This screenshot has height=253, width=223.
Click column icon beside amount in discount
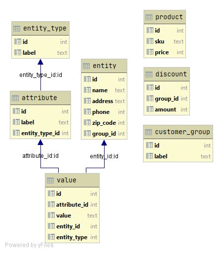(x=150, y=109)
